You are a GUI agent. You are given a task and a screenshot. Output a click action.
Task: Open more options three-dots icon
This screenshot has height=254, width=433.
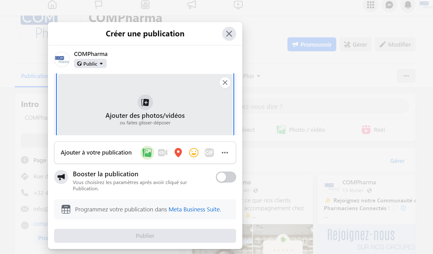[x=225, y=153]
